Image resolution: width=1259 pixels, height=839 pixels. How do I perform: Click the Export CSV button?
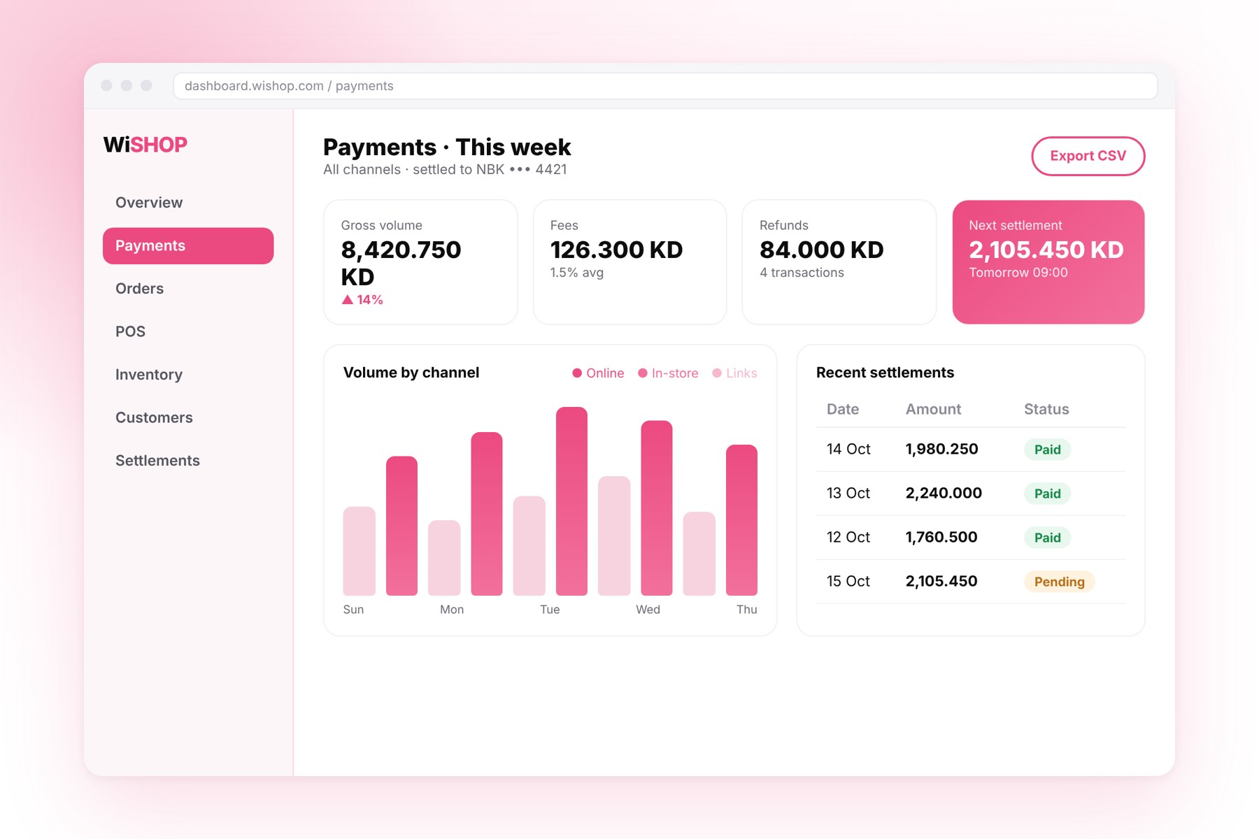[1088, 156]
